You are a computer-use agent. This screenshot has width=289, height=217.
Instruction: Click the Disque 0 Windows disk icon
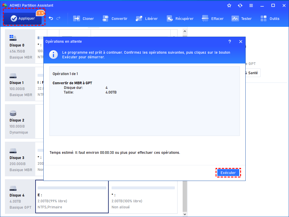pos(13,38)
